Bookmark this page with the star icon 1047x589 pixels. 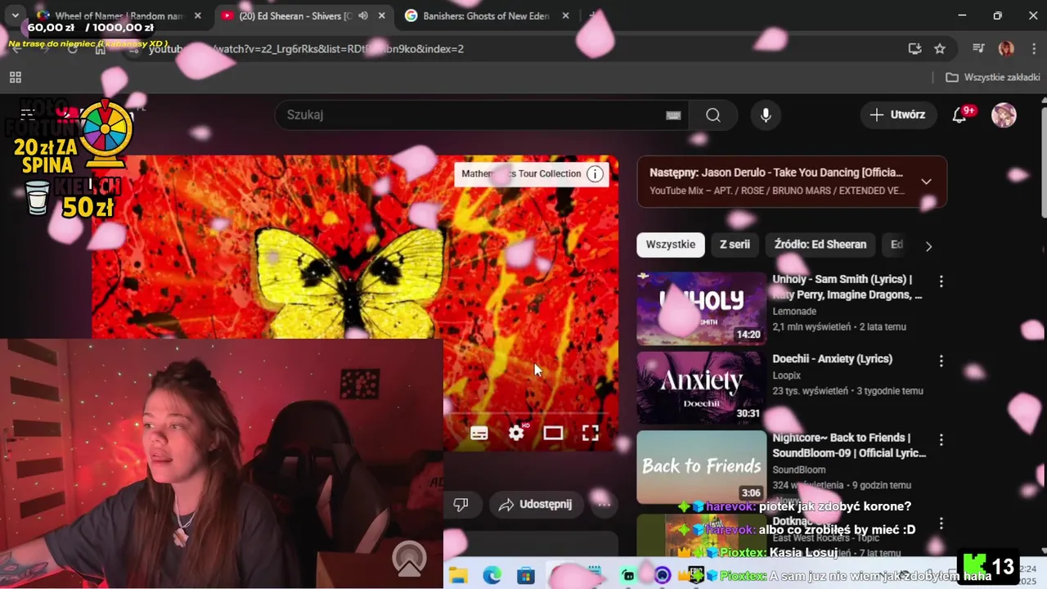coord(940,49)
